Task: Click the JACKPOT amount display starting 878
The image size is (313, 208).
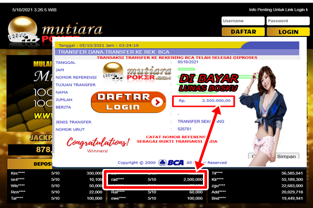Action: click(x=30, y=150)
